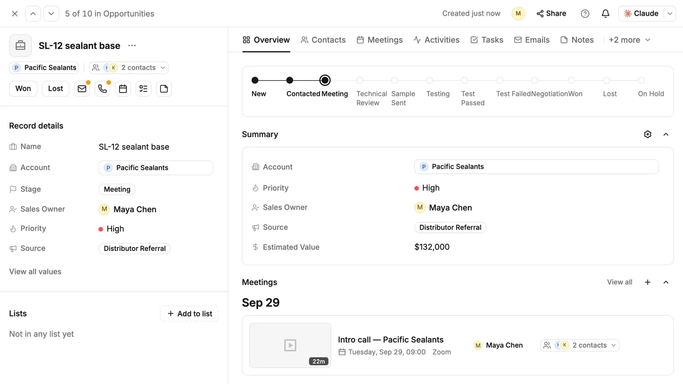The height and width of the screenshot is (384, 683).
Task: Select the New stage dot
Action: pos(255,80)
